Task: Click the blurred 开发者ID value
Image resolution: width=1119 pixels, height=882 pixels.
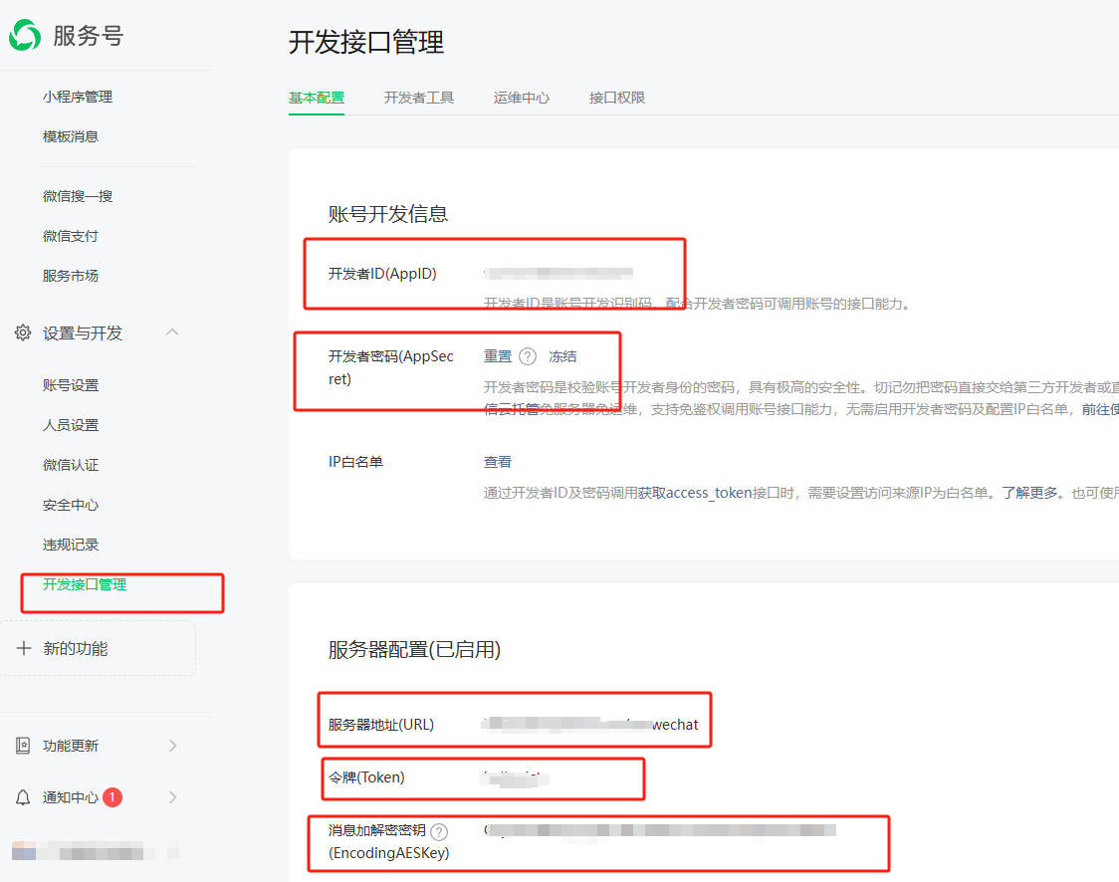Action: (559, 274)
